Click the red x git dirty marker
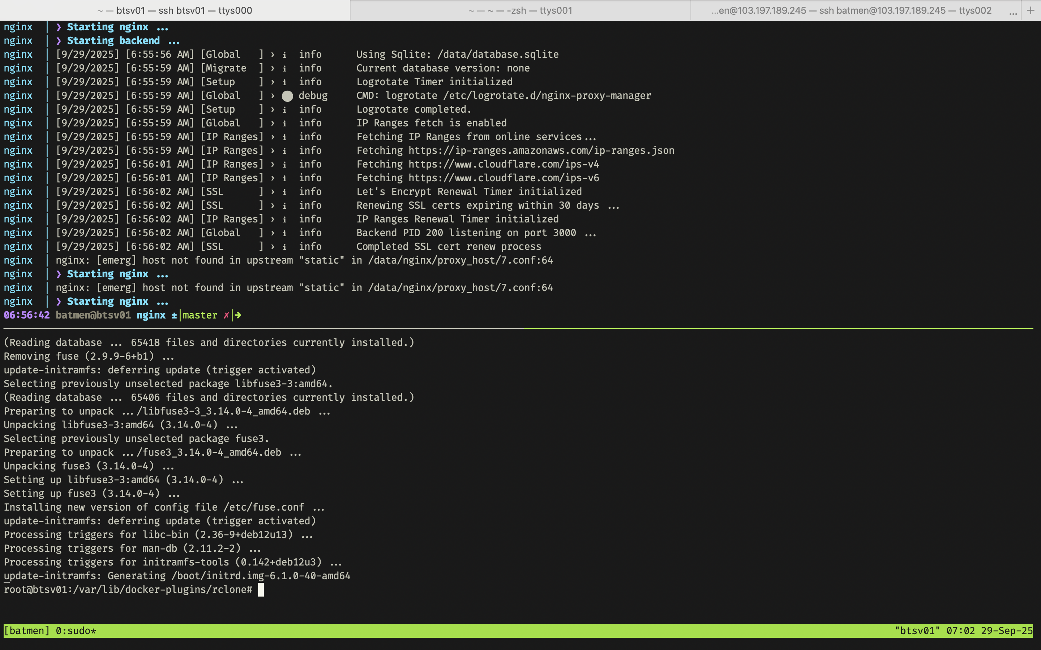Image resolution: width=1041 pixels, height=650 pixels. 226,315
